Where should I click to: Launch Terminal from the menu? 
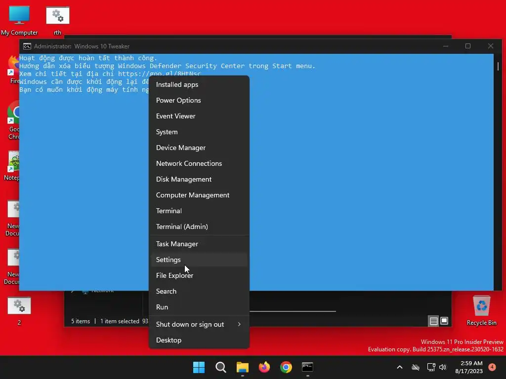coord(199,211)
